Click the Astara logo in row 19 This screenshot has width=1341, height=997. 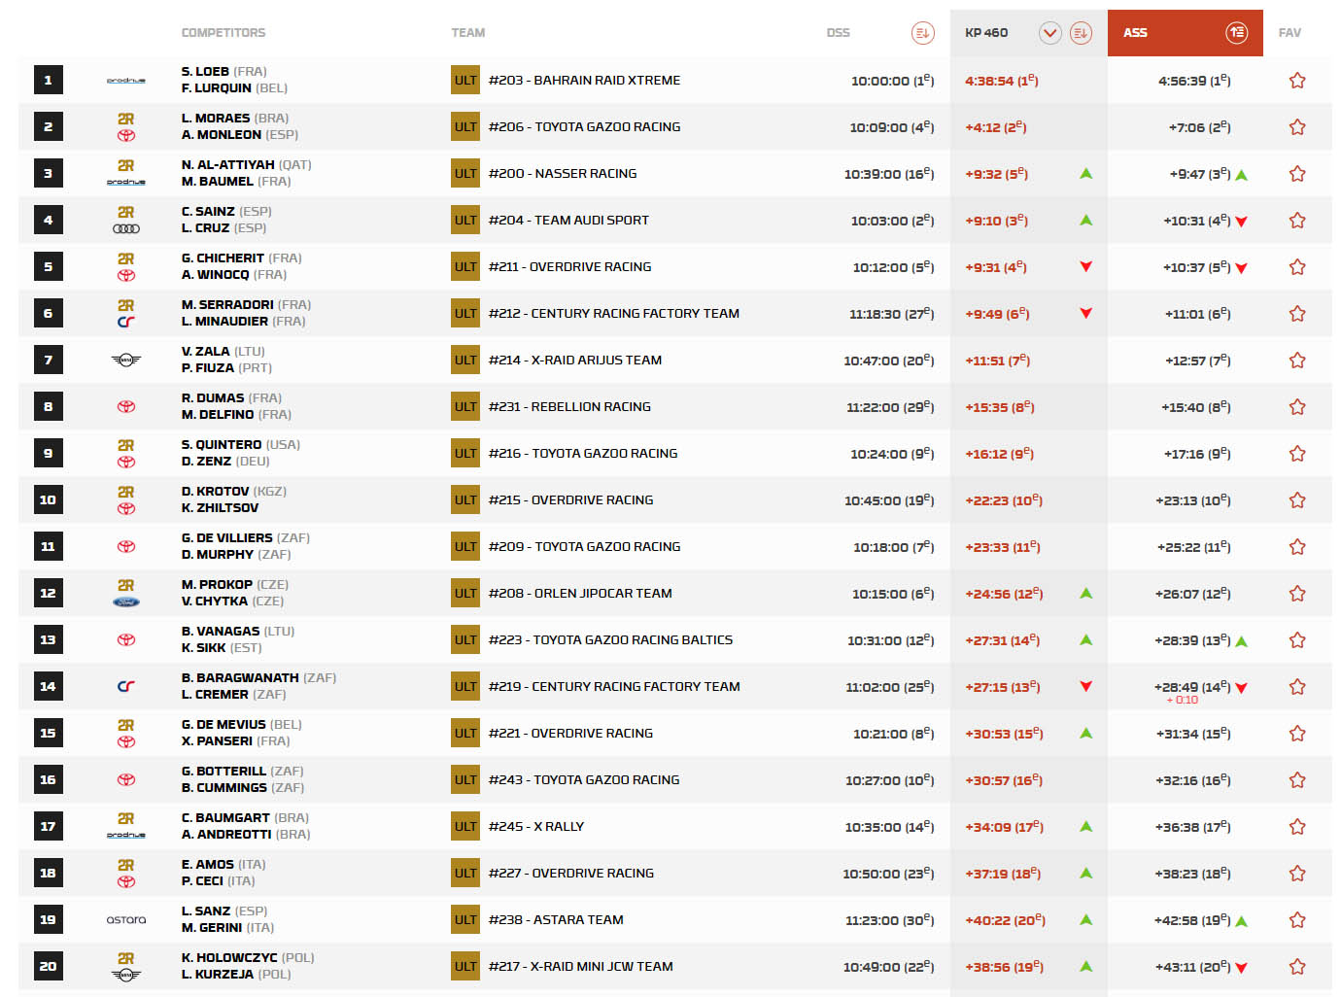(126, 920)
